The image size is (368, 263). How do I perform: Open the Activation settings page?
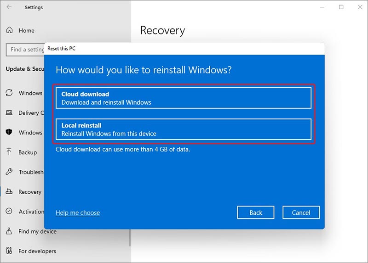[x=31, y=212]
